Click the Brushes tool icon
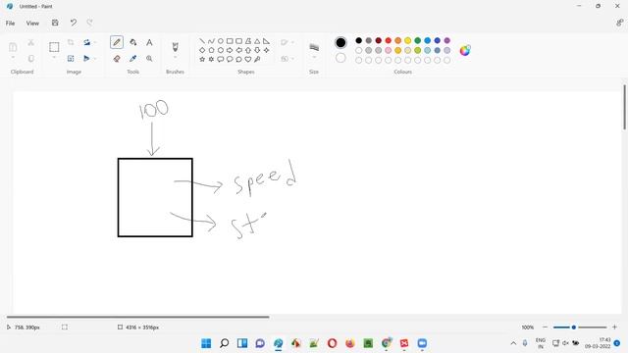Viewport: 628px width, 353px height. [175, 47]
